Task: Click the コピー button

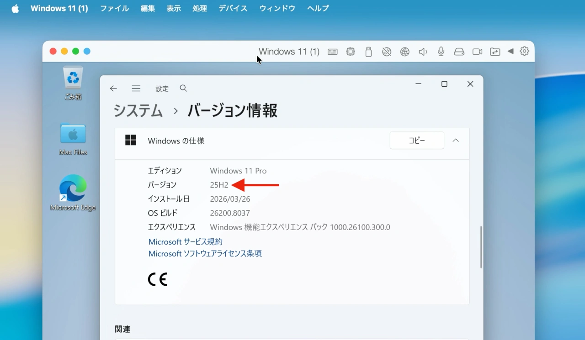Action: [416, 140]
